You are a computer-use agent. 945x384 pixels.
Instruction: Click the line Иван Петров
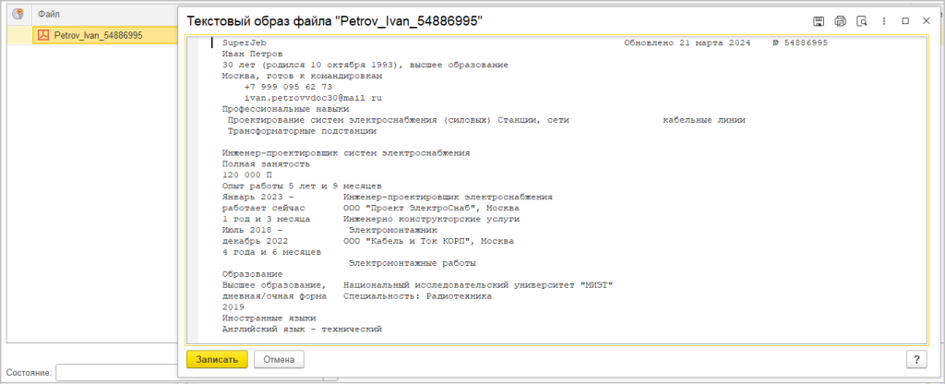(253, 54)
